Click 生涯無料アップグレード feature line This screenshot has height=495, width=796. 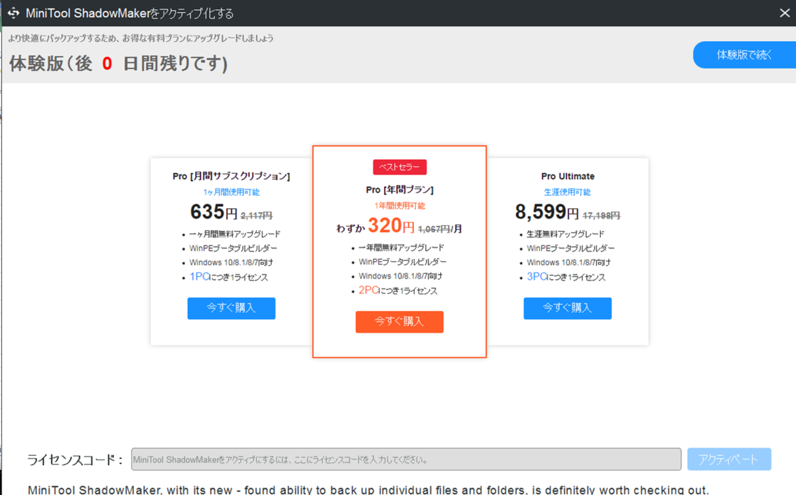click(565, 234)
